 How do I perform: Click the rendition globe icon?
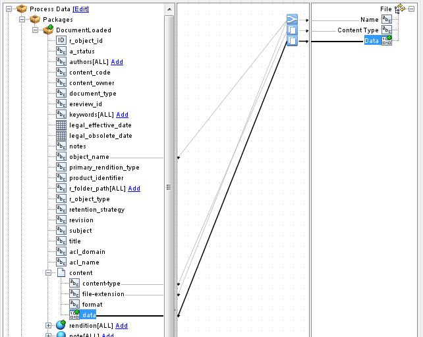pyautogui.click(x=61, y=325)
